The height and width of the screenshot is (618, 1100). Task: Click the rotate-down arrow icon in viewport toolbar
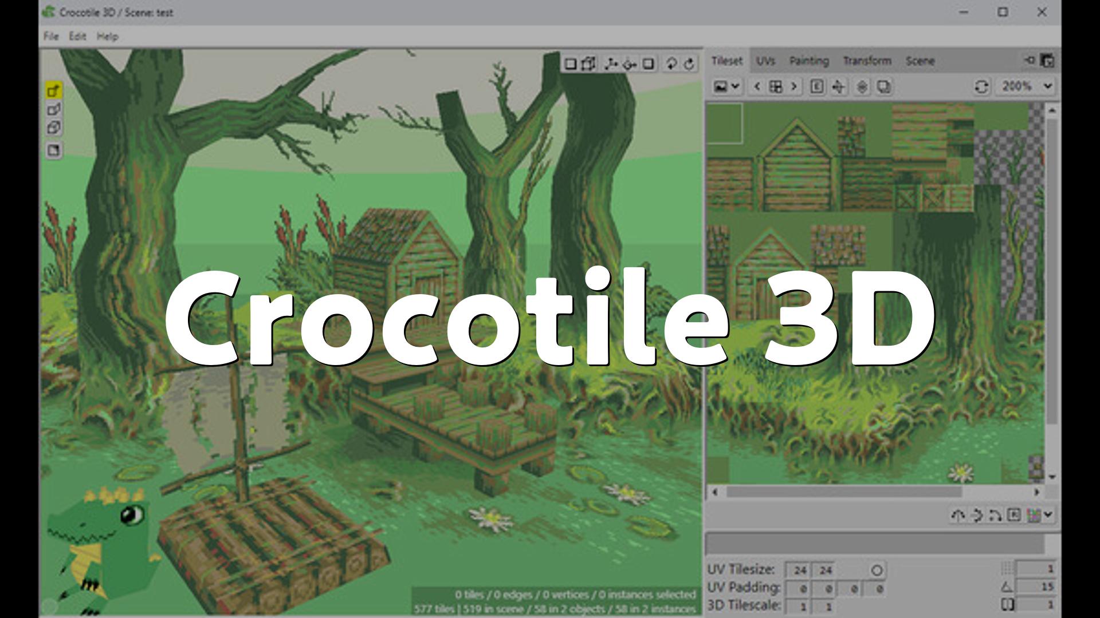click(671, 64)
